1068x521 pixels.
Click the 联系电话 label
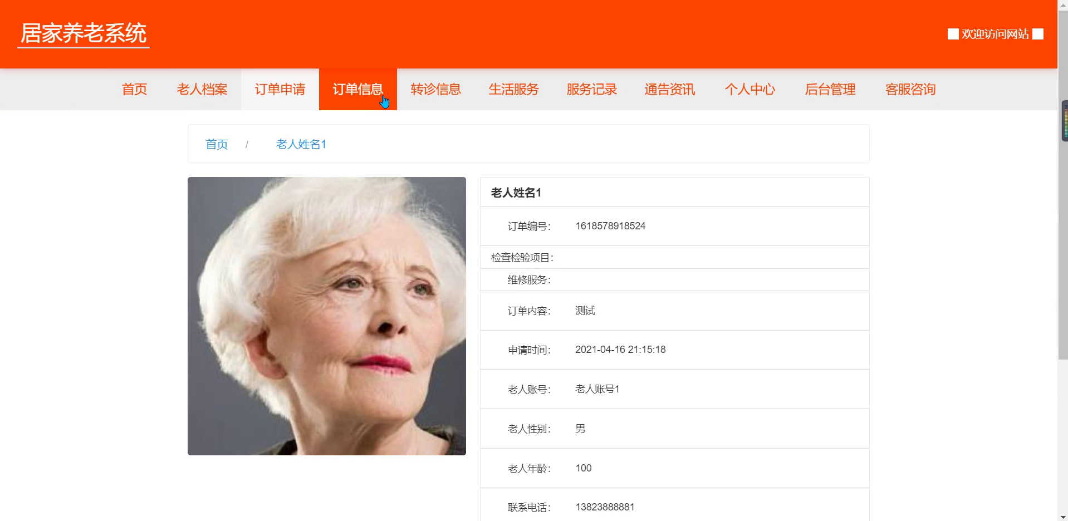click(529, 507)
